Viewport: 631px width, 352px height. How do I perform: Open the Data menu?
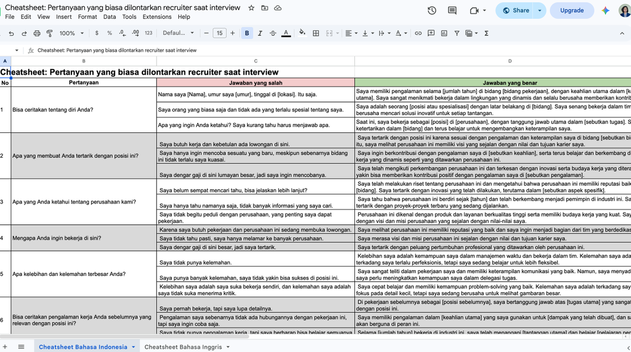point(109,17)
